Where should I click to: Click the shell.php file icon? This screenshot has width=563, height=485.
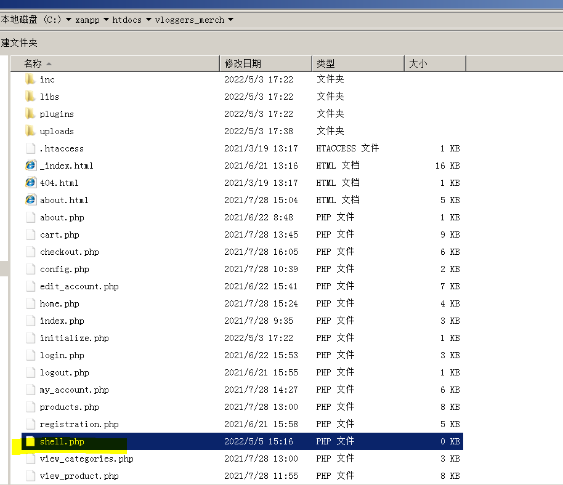pos(31,441)
